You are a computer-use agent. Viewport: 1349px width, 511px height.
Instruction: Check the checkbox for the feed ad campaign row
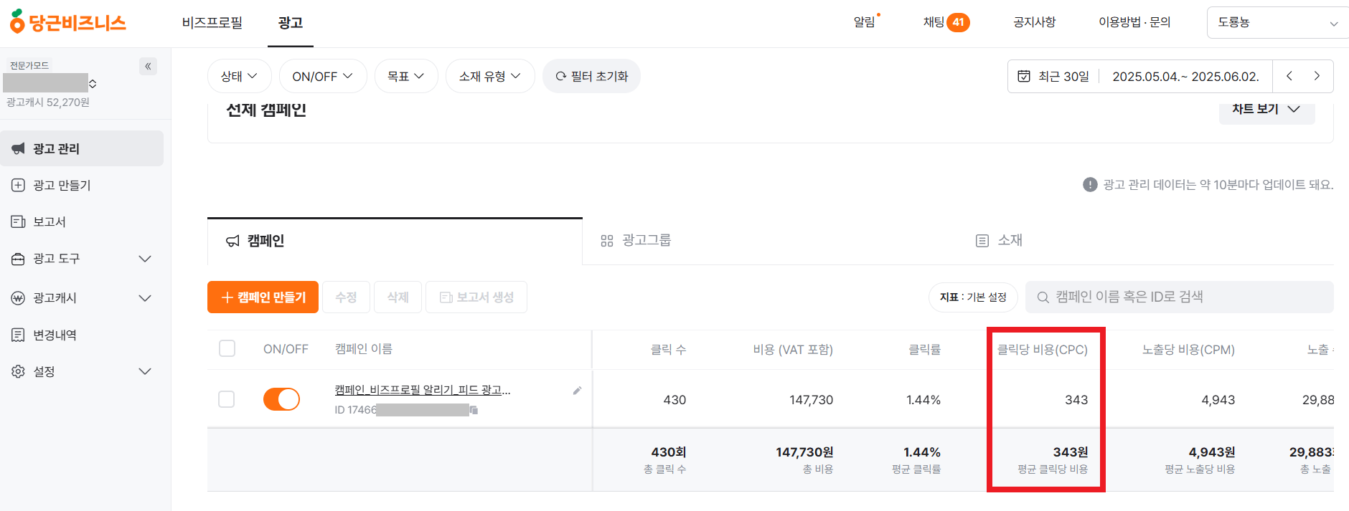[227, 398]
